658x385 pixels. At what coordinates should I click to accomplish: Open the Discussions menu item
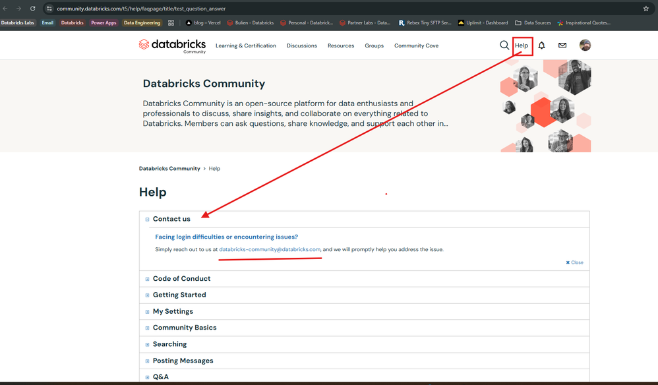point(302,45)
